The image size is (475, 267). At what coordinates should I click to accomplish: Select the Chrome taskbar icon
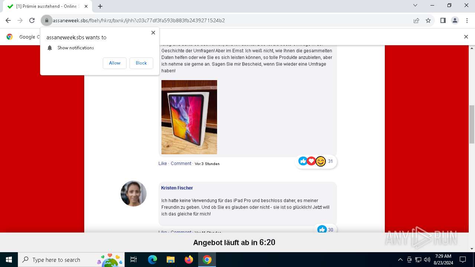tap(207, 260)
